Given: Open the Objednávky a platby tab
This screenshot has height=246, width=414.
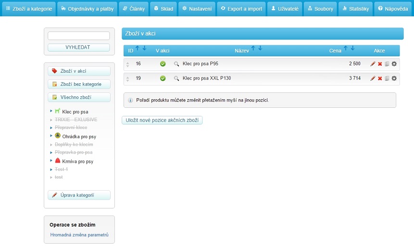Looking at the screenshot, I should pyautogui.click(x=87, y=9).
